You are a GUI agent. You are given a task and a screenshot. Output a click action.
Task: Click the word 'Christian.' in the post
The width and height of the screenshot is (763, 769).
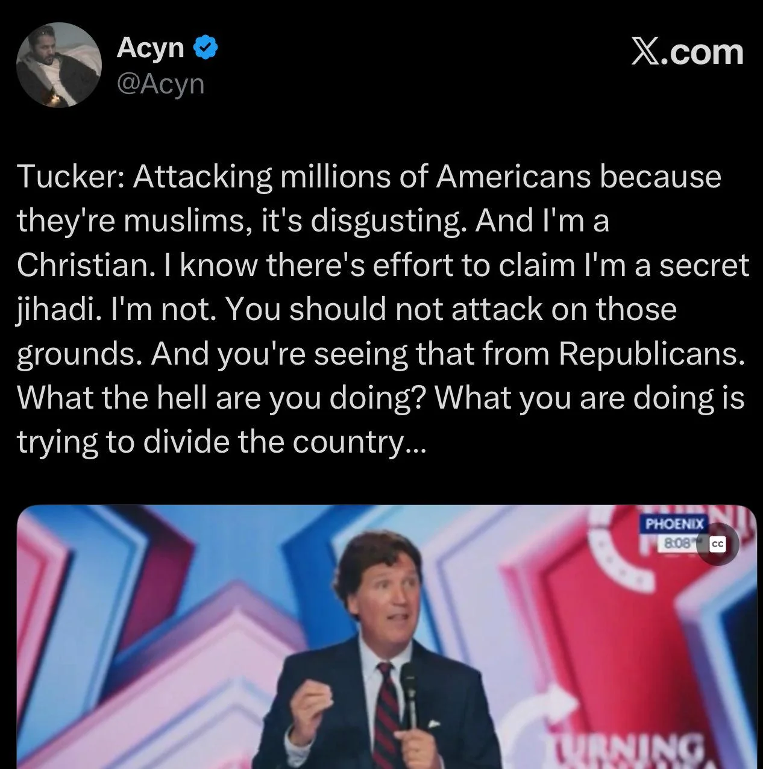point(84,266)
